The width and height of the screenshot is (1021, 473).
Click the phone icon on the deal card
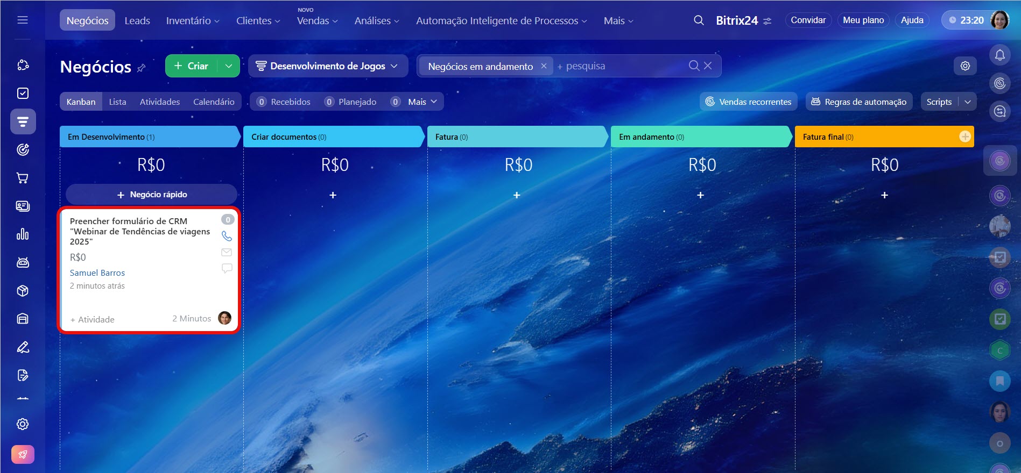(227, 236)
